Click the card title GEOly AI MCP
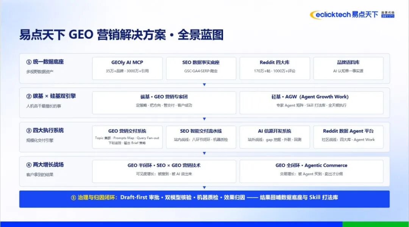The image size is (409, 227). click(127, 63)
